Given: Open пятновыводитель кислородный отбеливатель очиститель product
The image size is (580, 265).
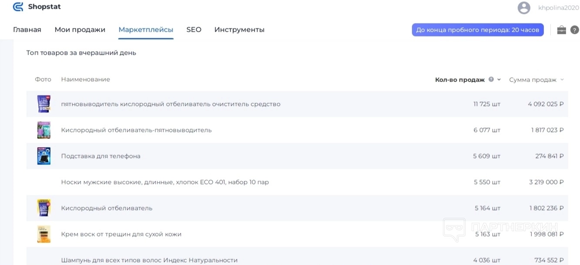Looking at the screenshot, I should tap(171, 104).
